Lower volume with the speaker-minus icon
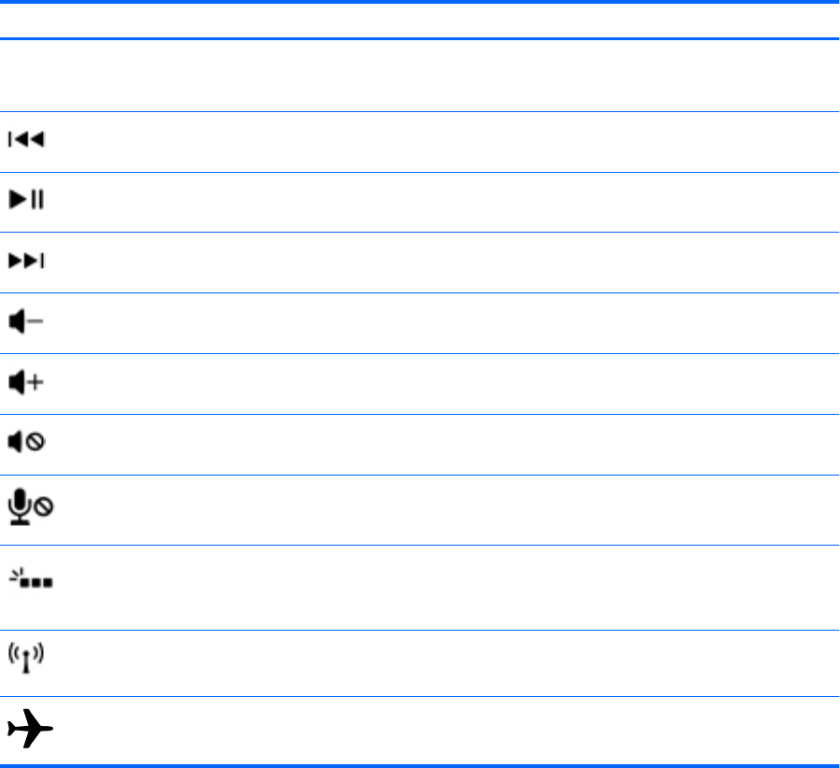This screenshot has width=840, height=768. click(26, 322)
